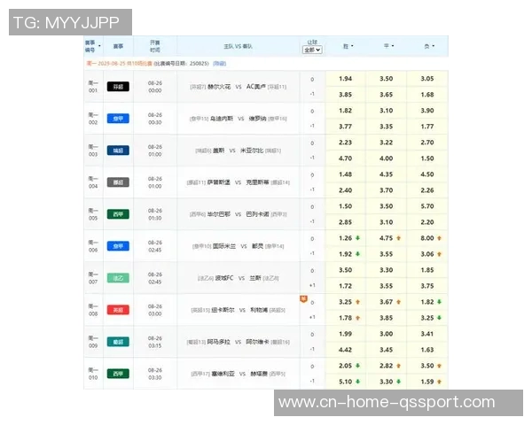Viewport: 532px width, 425px height.
Task: Click the green 法乙 league badge
Action: click(x=118, y=278)
